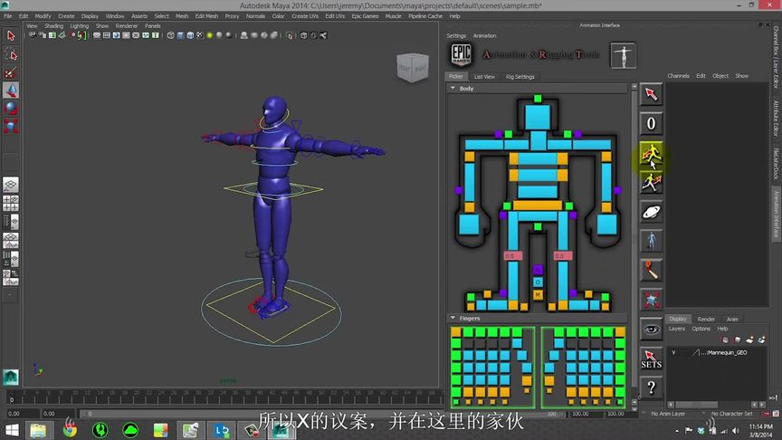Open the question mark help button
The image size is (782, 440).
tap(651, 388)
